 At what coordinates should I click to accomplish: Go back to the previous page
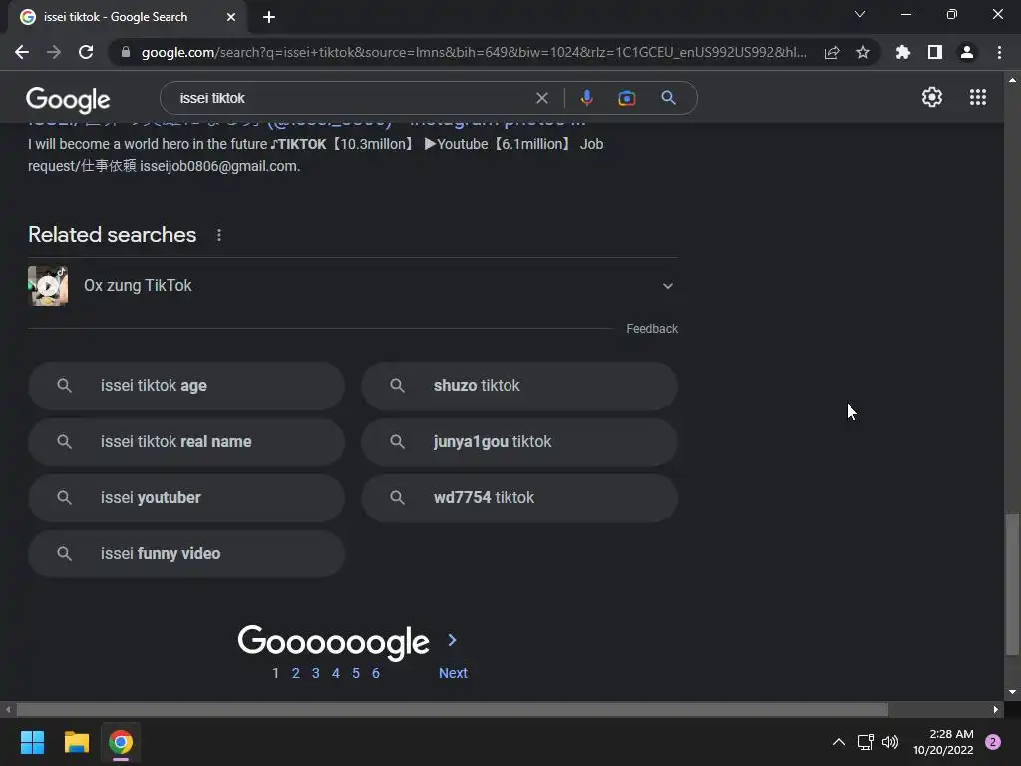[22, 52]
